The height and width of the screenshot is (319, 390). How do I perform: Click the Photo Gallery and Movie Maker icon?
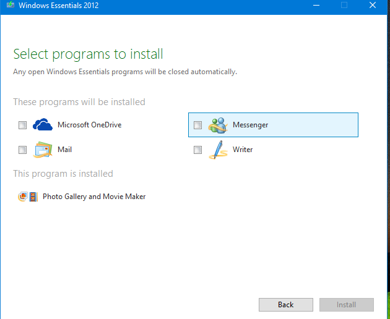pyautogui.click(x=28, y=197)
